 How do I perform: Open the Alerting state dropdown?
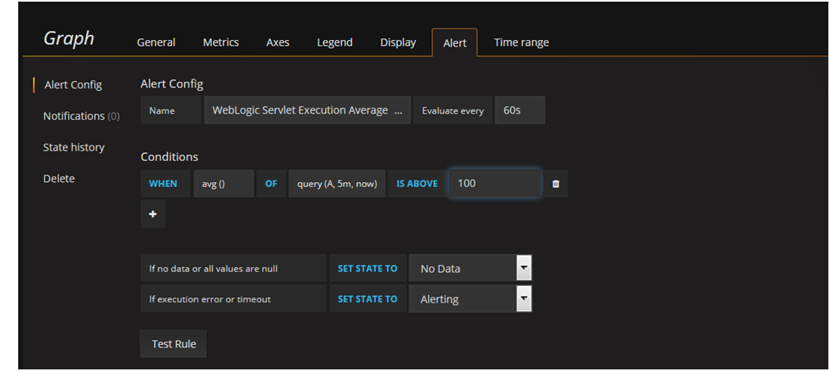click(x=470, y=298)
